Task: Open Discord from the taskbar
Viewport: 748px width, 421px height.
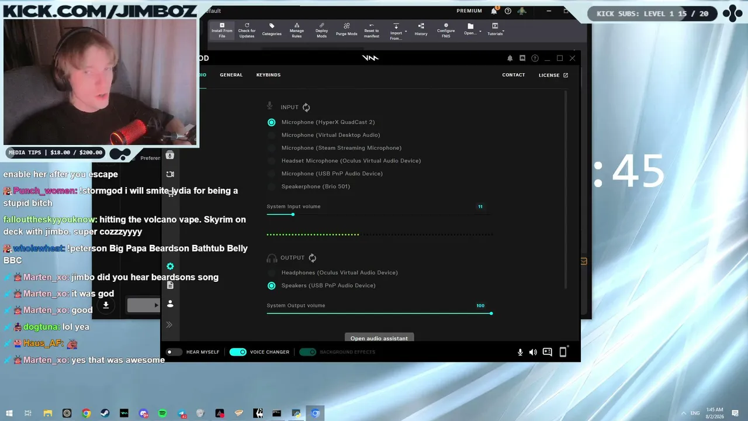Action: (143, 413)
